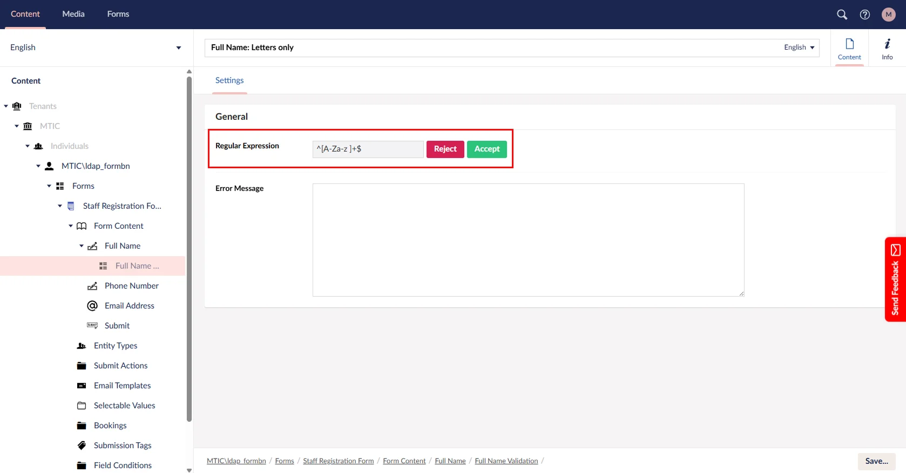Open the English variant dropdown beside title
Screen dimensions: 906x473
[x=799, y=47]
